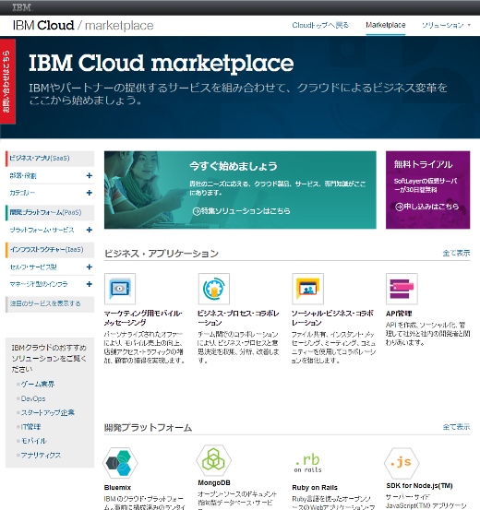
Task: Open the Ruby on Rails title link
Action: click(x=315, y=488)
